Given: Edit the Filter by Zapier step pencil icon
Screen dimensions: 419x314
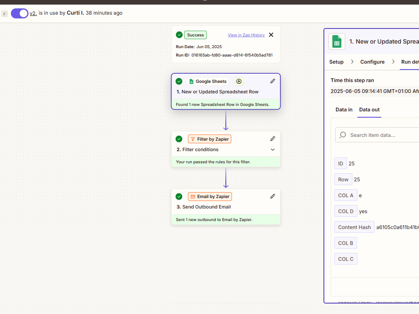Looking at the screenshot, I should pos(273,139).
